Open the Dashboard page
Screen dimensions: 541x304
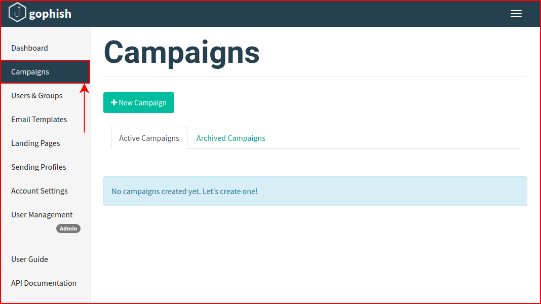pos(30,48)
